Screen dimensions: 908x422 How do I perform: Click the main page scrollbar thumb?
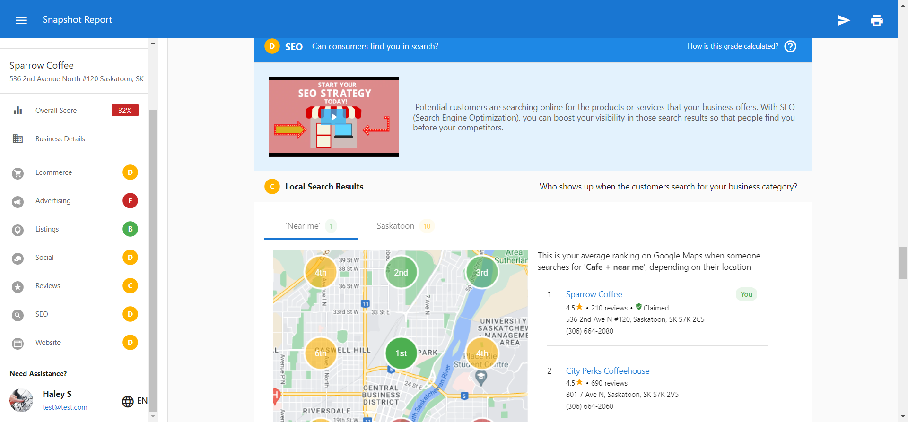tap(903, 263)
